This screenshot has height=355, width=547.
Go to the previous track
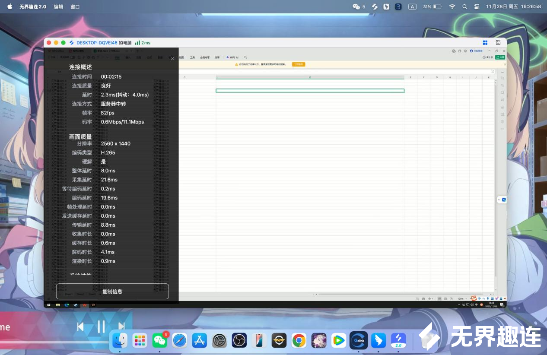coord(80,326)
